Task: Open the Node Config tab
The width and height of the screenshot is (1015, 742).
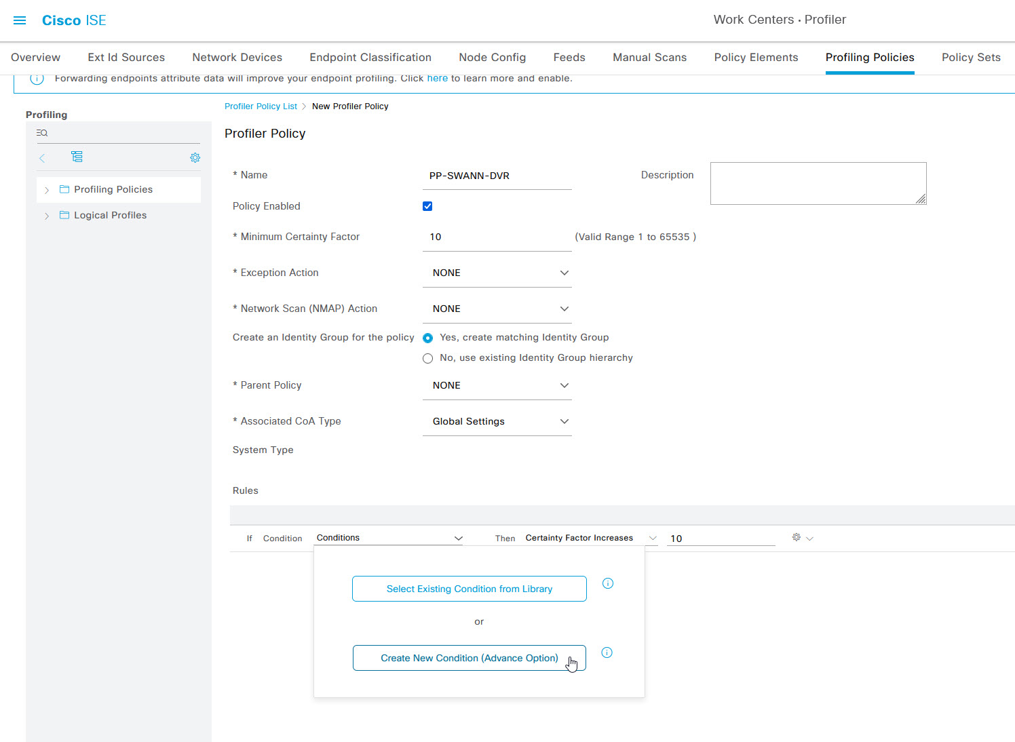Action: [x=492, y=58]
